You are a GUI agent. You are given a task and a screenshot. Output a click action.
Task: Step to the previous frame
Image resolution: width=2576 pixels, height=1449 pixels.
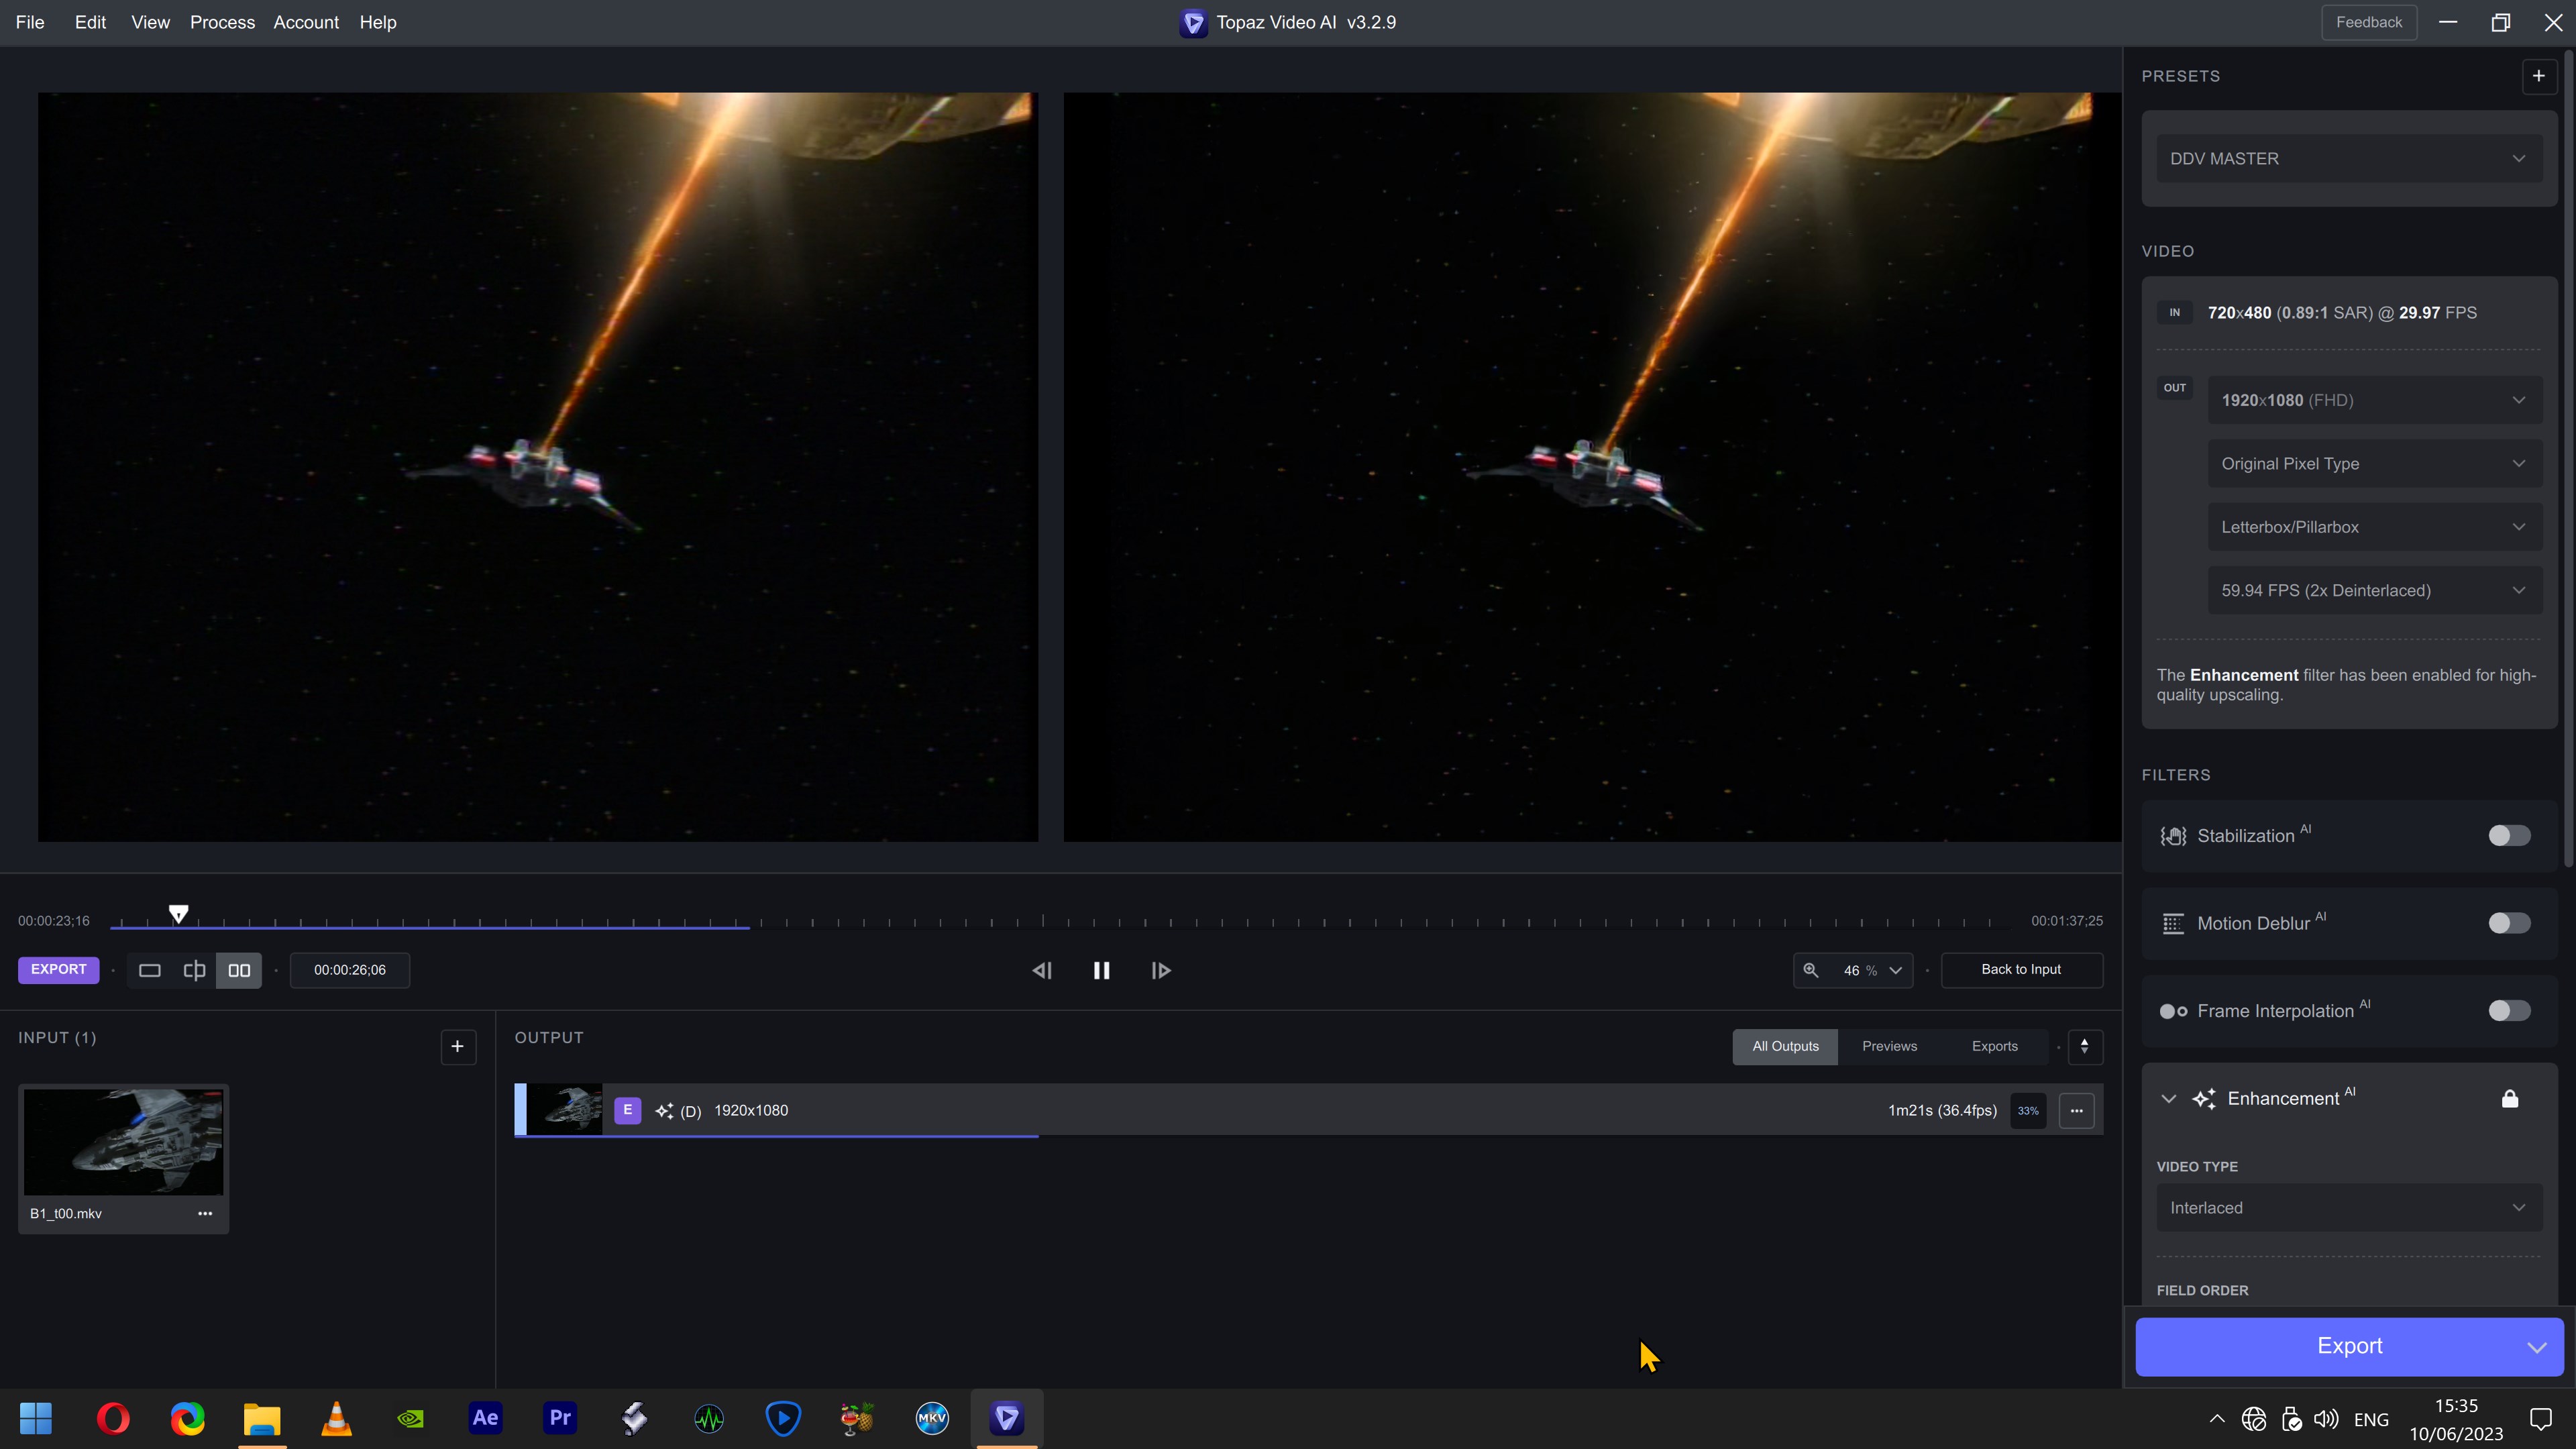[1041, 970]
